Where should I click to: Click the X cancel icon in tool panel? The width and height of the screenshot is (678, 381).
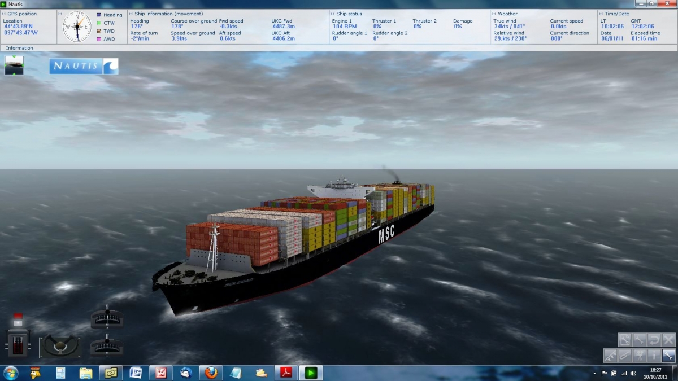click(x=669, y=340)
